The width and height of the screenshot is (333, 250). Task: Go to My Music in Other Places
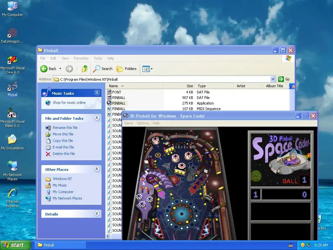tap(60, 185)
